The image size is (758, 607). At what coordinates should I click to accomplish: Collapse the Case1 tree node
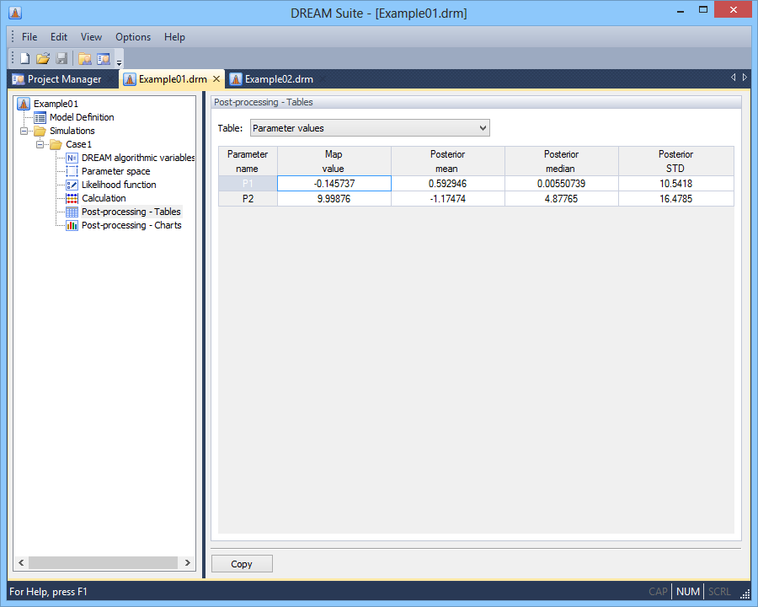coord(40,144)
